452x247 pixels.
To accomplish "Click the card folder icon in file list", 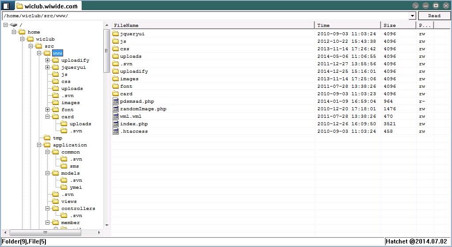I will click(x=116, y=93).
